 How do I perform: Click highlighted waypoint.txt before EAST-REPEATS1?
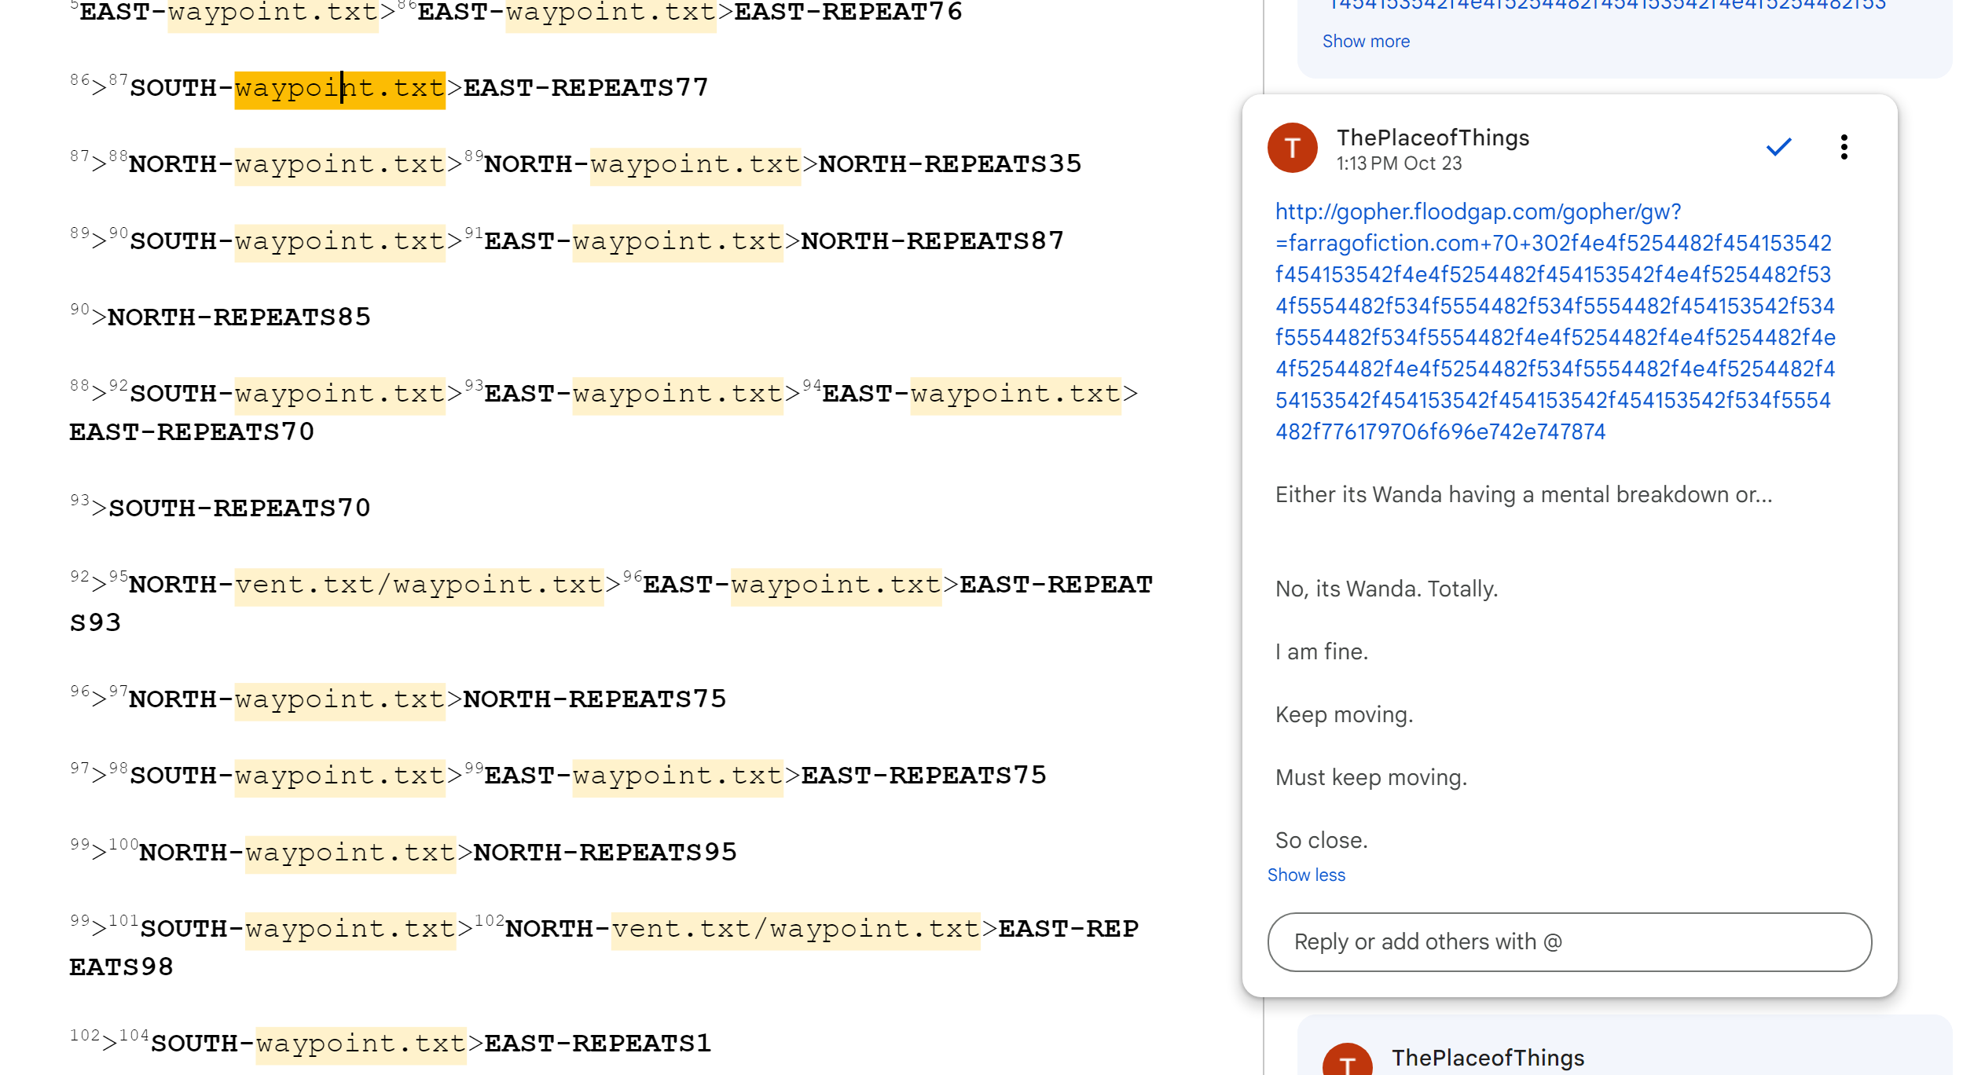tap(361, 1044)
